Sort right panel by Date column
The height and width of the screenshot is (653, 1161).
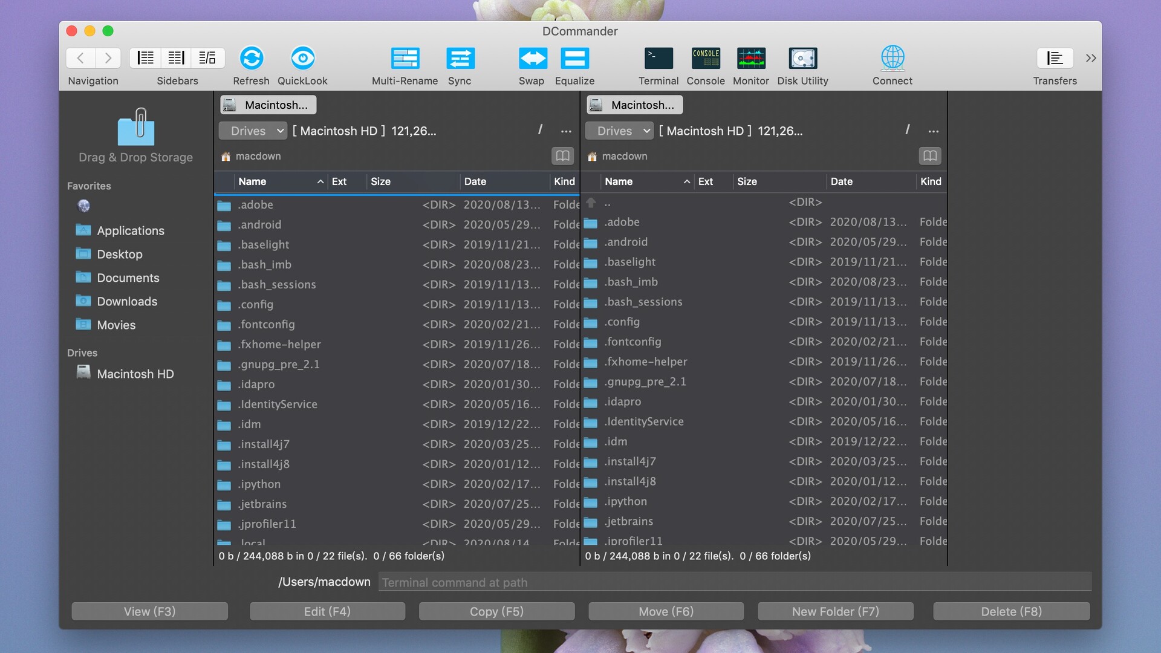(871, 181)
